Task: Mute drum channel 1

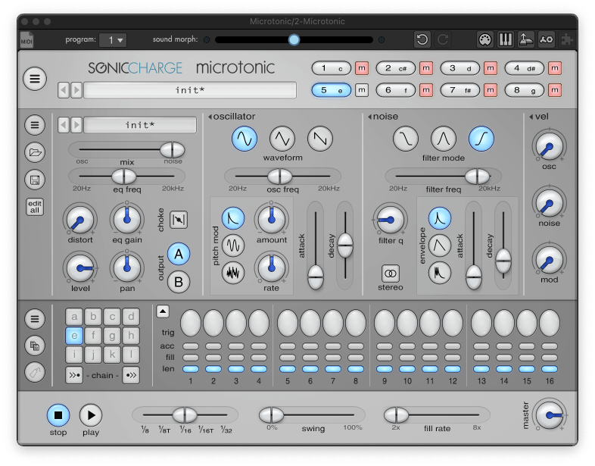Action: pos(361,69)
